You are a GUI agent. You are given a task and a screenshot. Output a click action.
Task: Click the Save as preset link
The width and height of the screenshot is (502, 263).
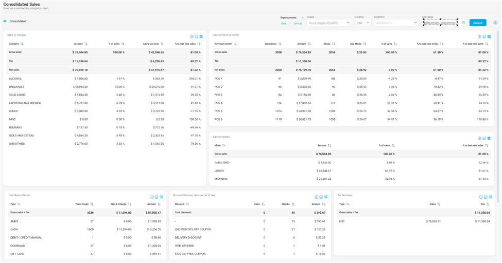(298, 23)
